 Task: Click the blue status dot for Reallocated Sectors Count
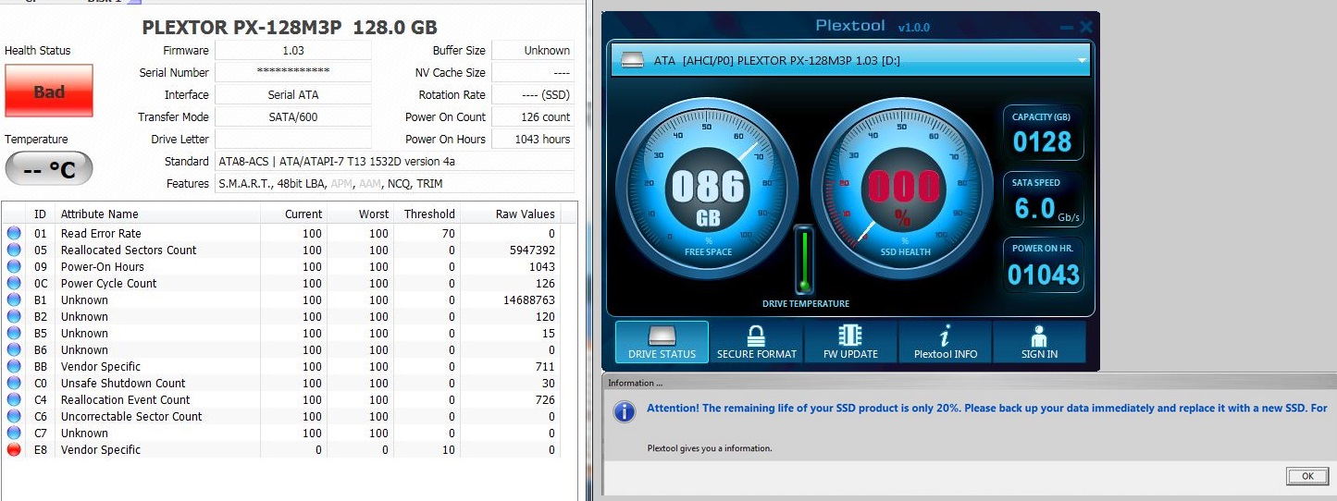pos(14,250)
